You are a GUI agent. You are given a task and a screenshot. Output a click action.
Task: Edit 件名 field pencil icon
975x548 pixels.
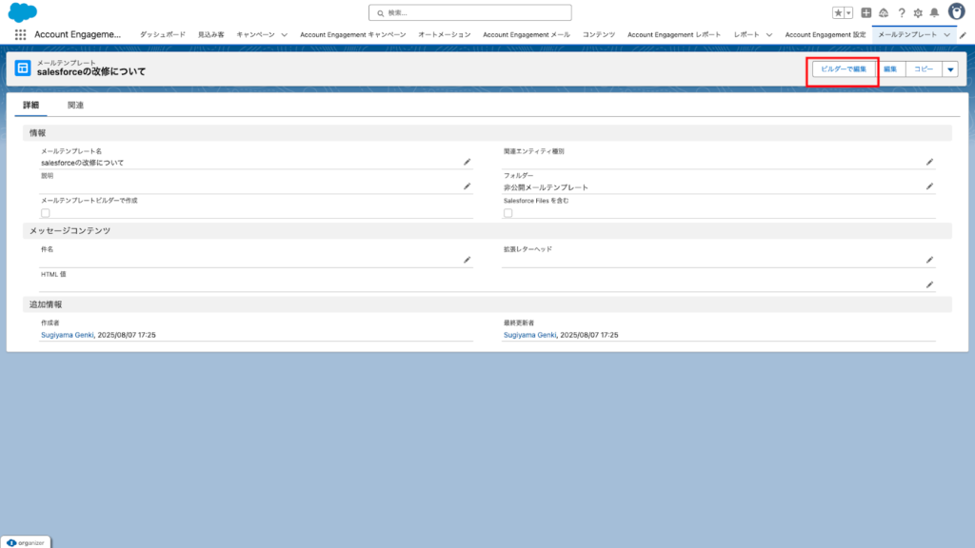pos(467,260)
